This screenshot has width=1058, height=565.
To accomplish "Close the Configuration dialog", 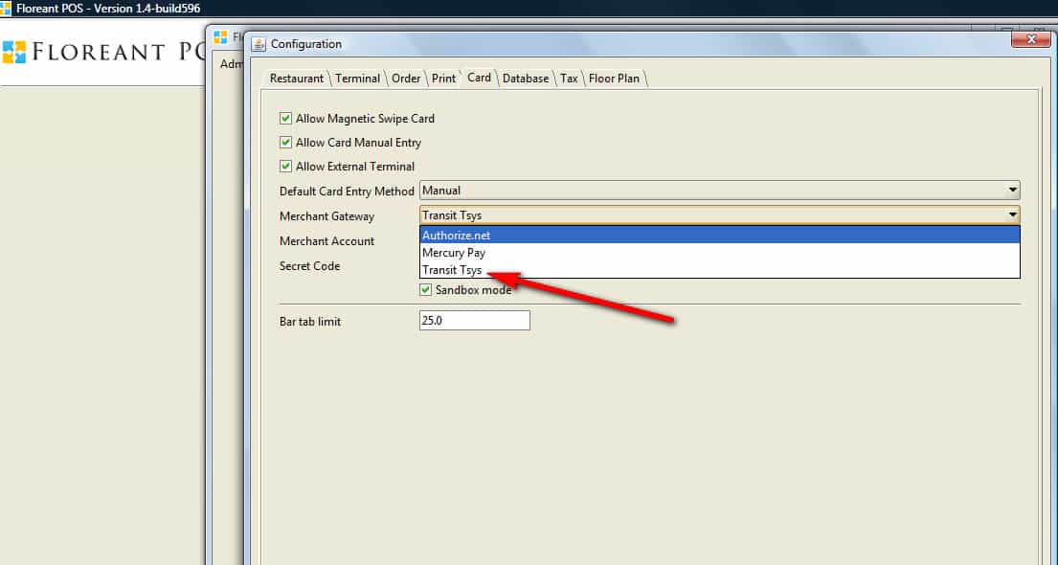I will pyautogui.click(x=1030, y=40).
